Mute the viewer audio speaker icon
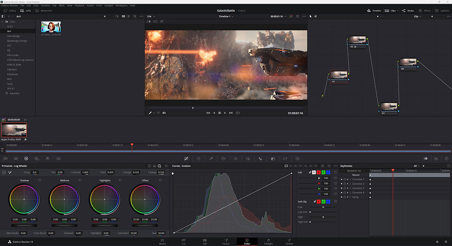This screenshot has width=452, height=246. [164, 113]
